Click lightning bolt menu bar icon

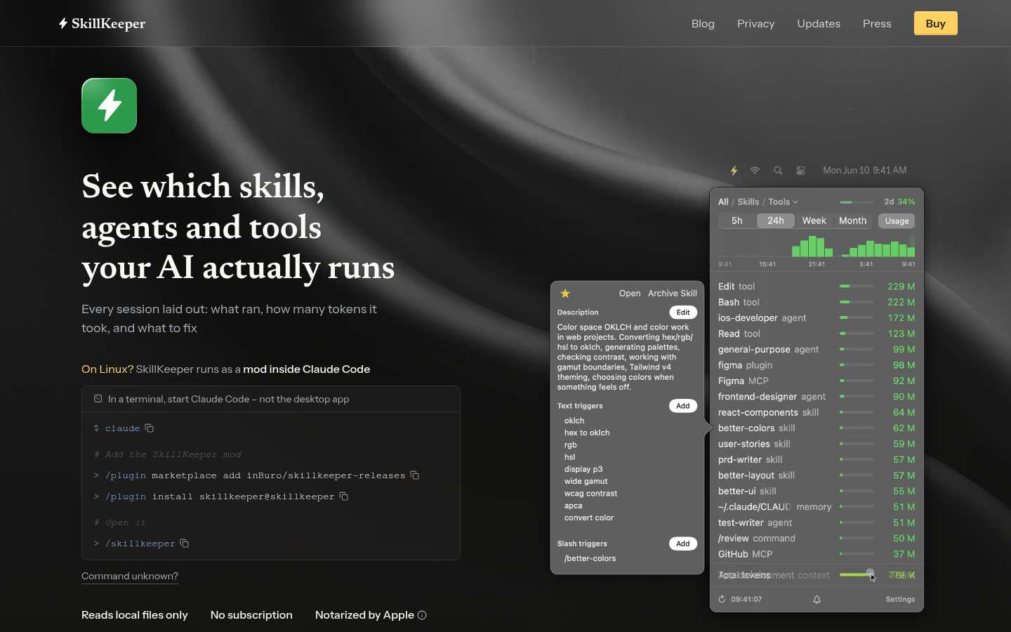[x=734, y=171]
